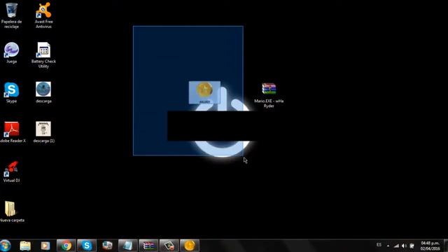Open the volume speaker tray icon

coord(404,246)
